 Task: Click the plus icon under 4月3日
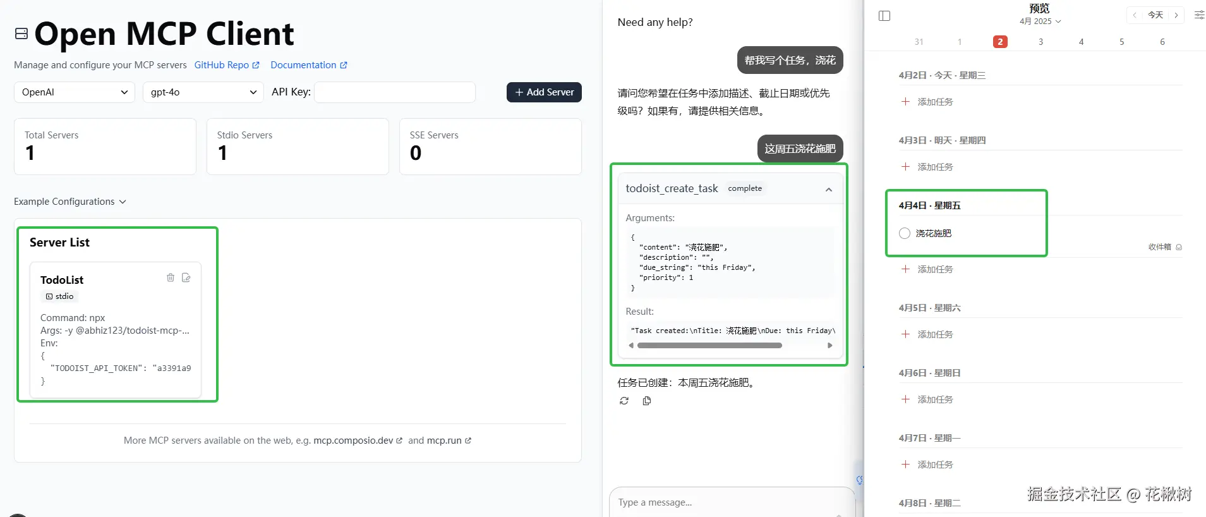tap(905, 167)
